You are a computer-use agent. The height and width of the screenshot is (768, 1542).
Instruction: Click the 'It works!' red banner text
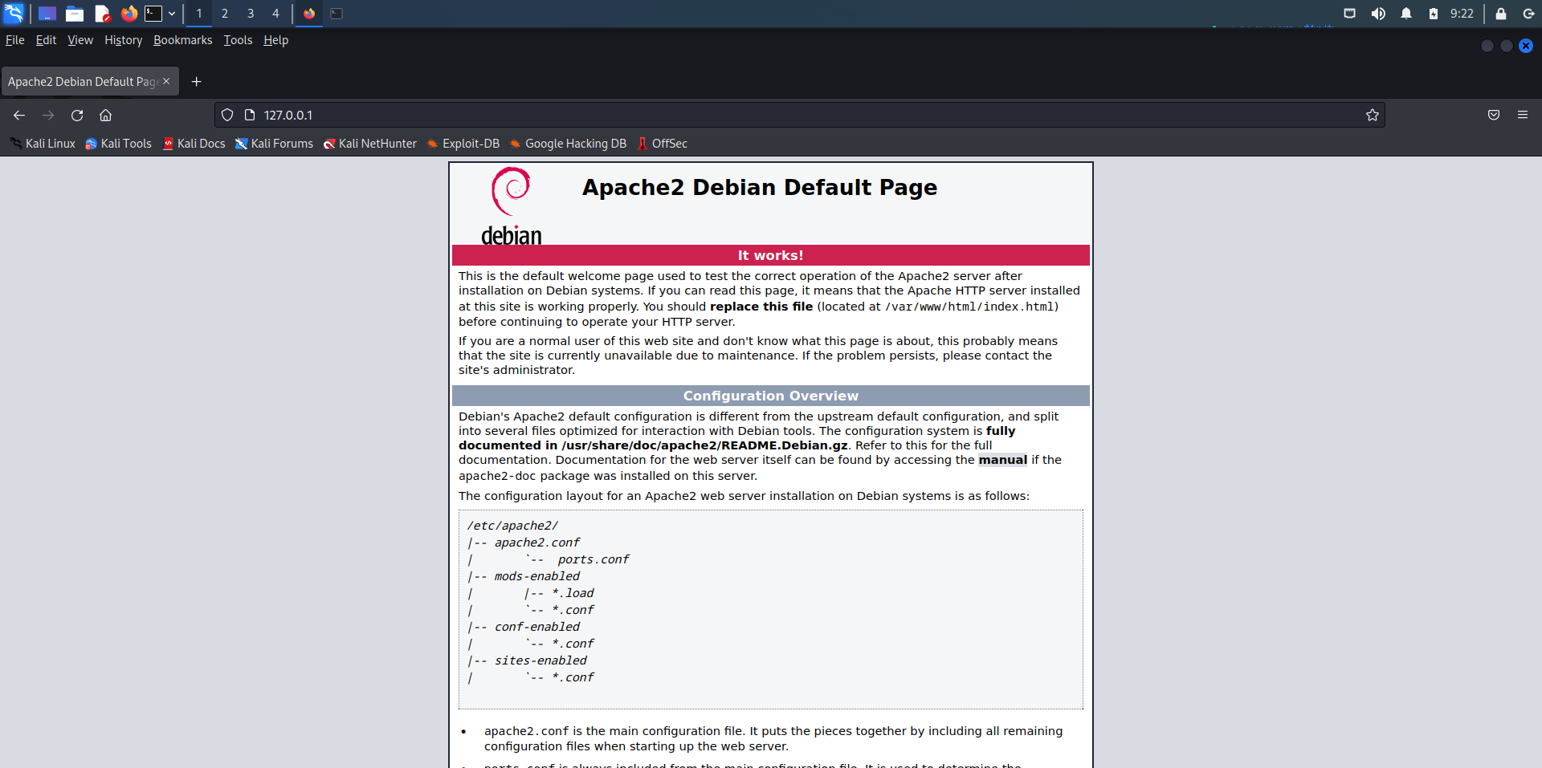coord(771,255)
